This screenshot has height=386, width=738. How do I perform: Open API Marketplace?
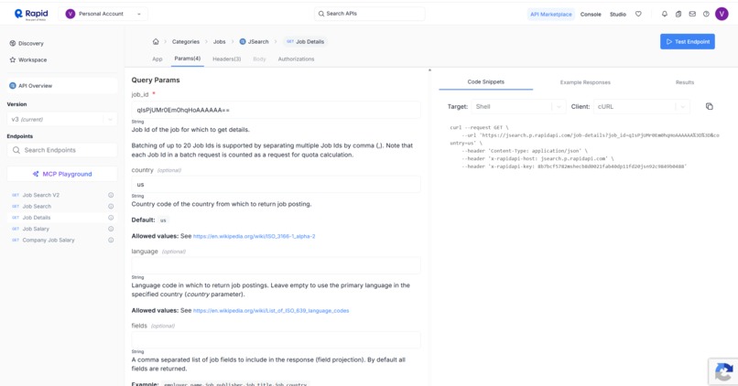(550, 14)
